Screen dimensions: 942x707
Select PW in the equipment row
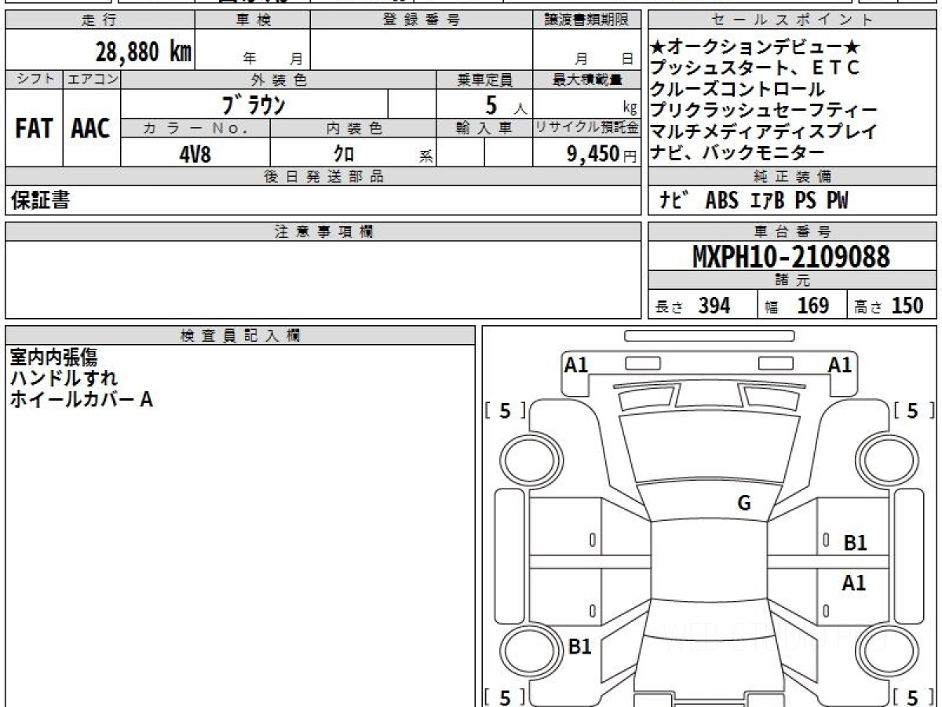coord(837,201)
